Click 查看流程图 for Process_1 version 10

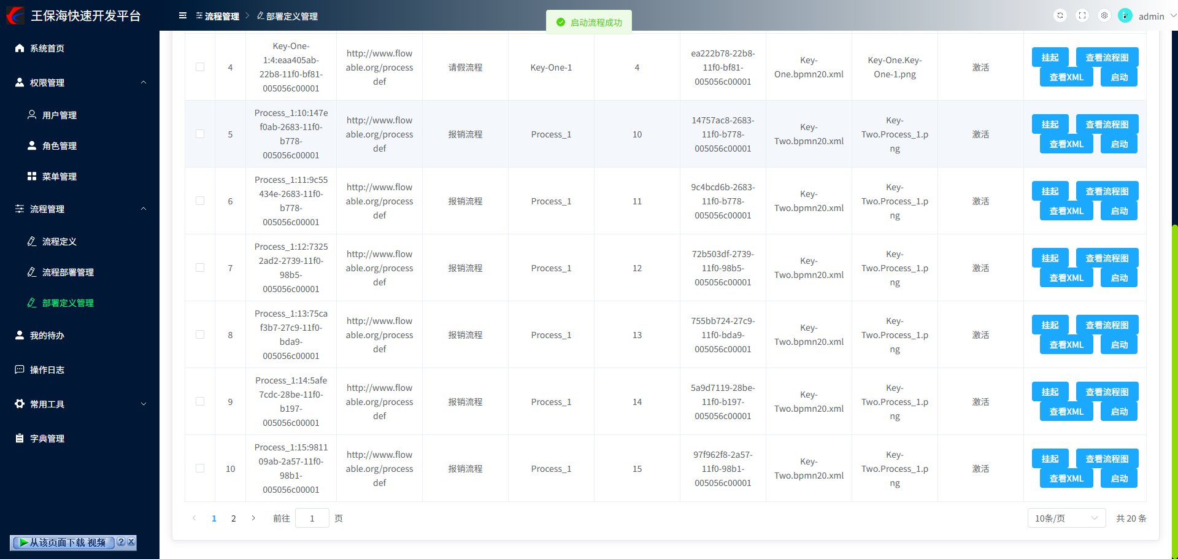[x=1107, y=124]
